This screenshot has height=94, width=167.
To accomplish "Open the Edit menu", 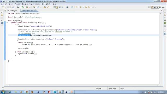I will (6, 4).
